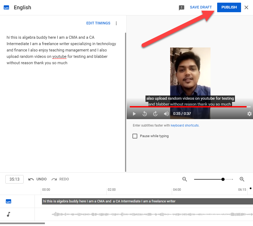Open EDIT TIMINGS
This screenshot has width=253, height=226.
click(98, 23)
